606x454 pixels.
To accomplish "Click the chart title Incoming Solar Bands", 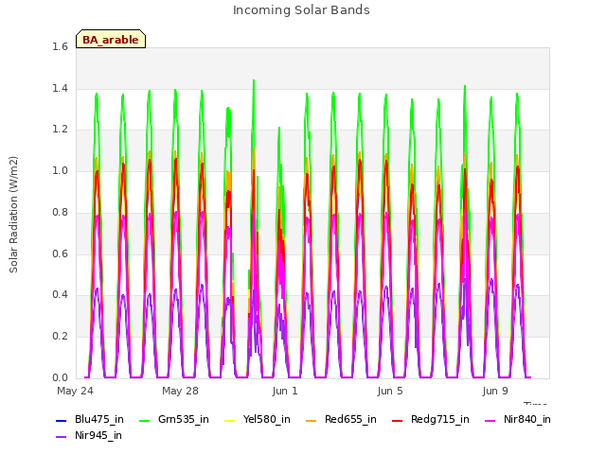I will pos(301,10).
